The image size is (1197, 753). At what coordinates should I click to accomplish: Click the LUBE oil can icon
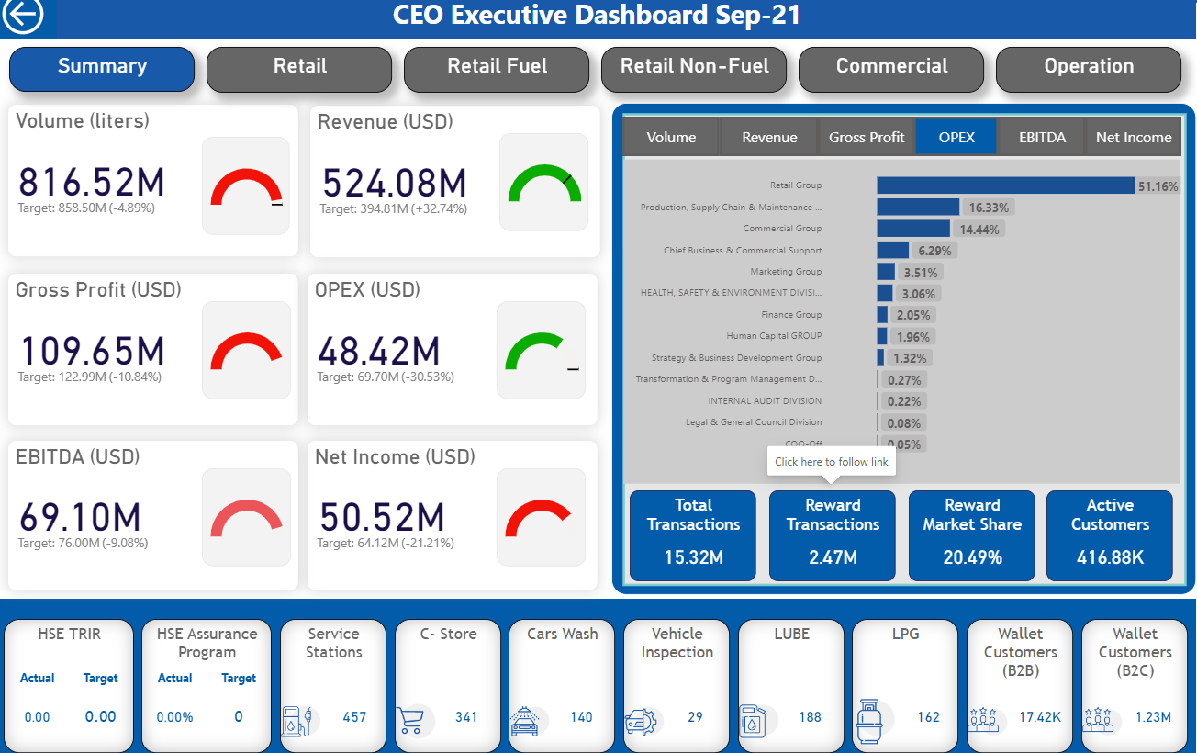pyautogui.click(x=754, y=718)
